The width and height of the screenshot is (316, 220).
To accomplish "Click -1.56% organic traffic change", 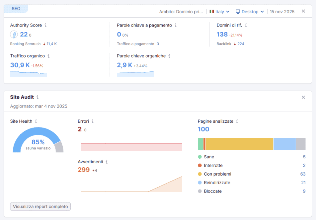I will point(37,66).
